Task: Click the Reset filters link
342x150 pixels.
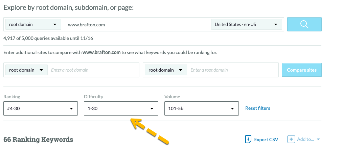Action: click(258, 108)
